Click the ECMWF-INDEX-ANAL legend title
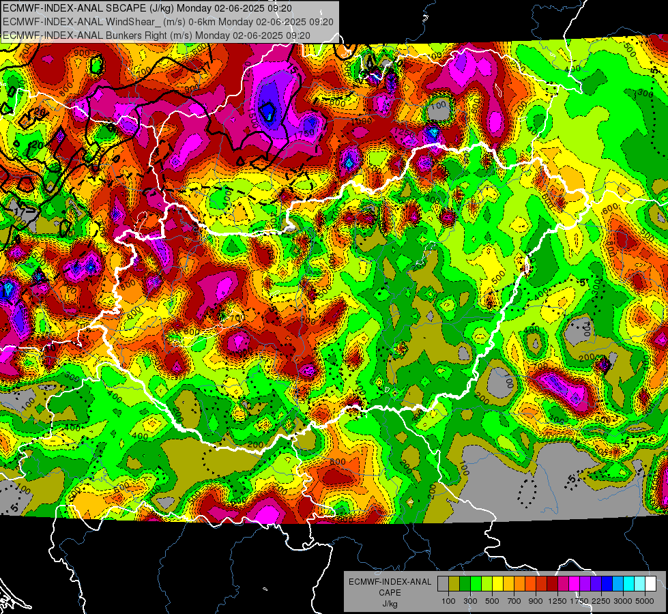The image size is (668, 614). [x=390, y=582]
